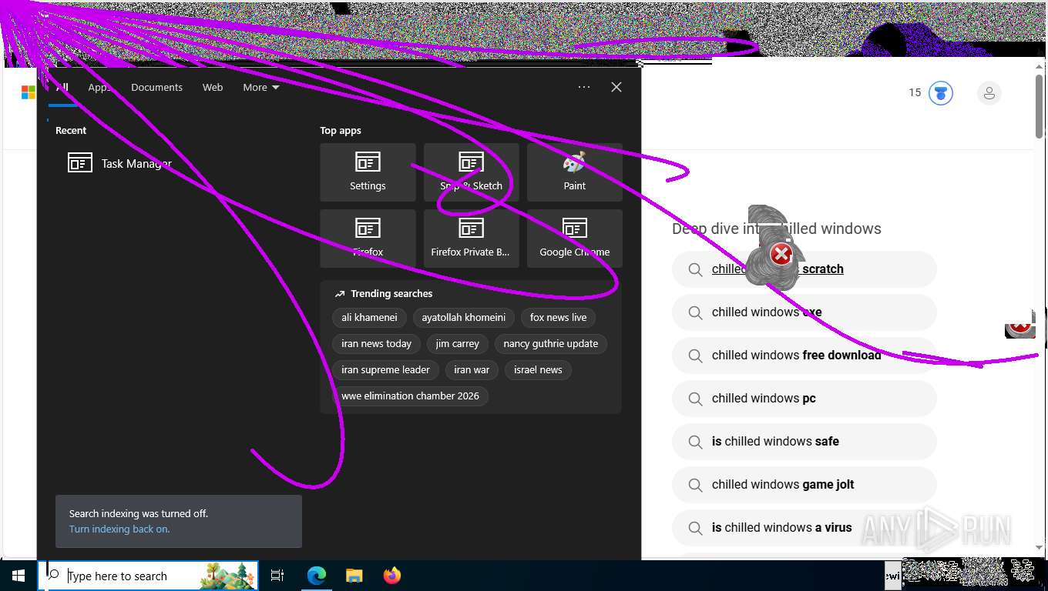Search trending topic iran supreme leader
The image size is (1048, 591).
coord(385,370)
